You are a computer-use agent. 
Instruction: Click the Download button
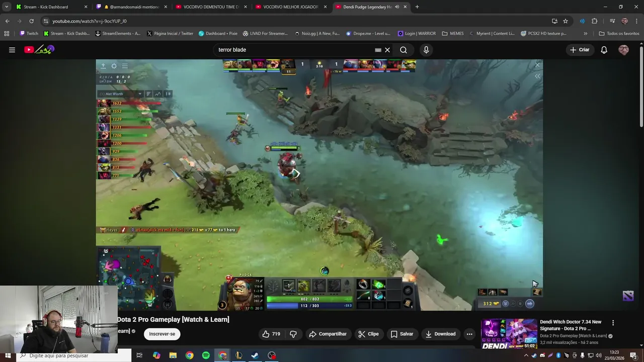(x=440, y=334)
